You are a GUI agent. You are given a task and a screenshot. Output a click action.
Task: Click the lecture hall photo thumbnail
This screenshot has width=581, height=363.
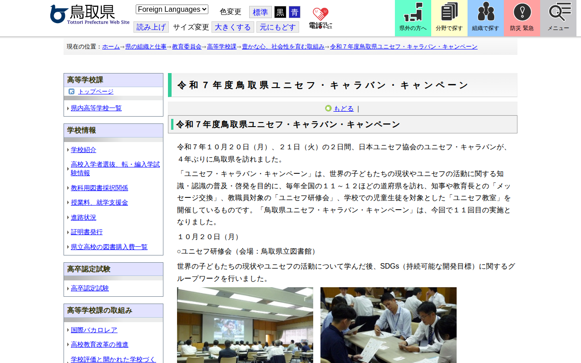point(245,325)
